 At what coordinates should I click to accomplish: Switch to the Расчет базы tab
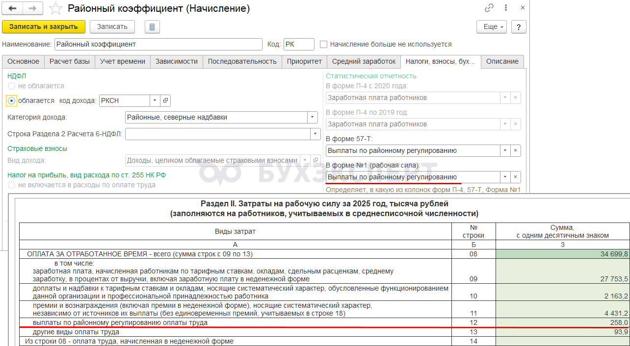pos(69,61)
